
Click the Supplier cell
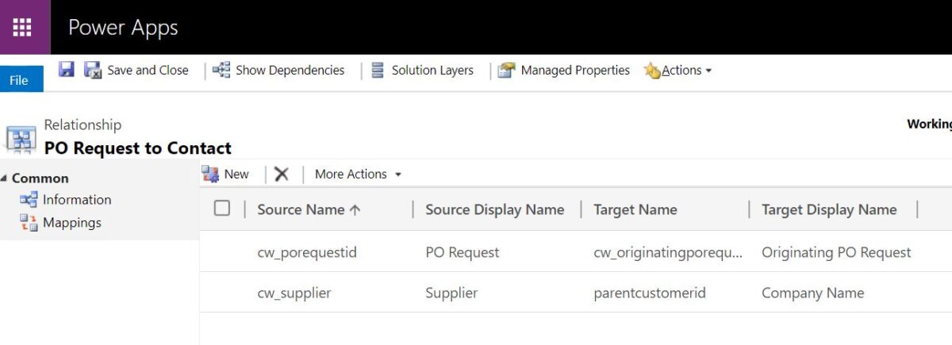[x=451, y=293]
